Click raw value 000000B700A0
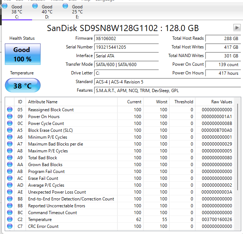Image resolution: width=243 pixels, height=234 pixels. click(x=217, y=130)
